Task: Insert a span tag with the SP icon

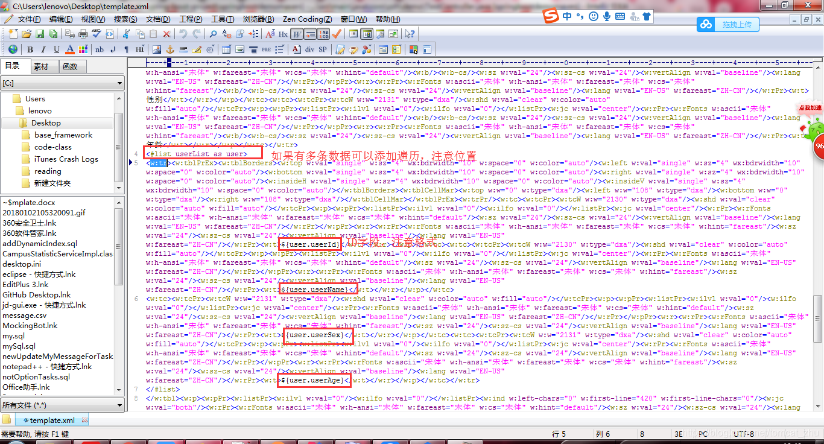Action: pos(323,49)
